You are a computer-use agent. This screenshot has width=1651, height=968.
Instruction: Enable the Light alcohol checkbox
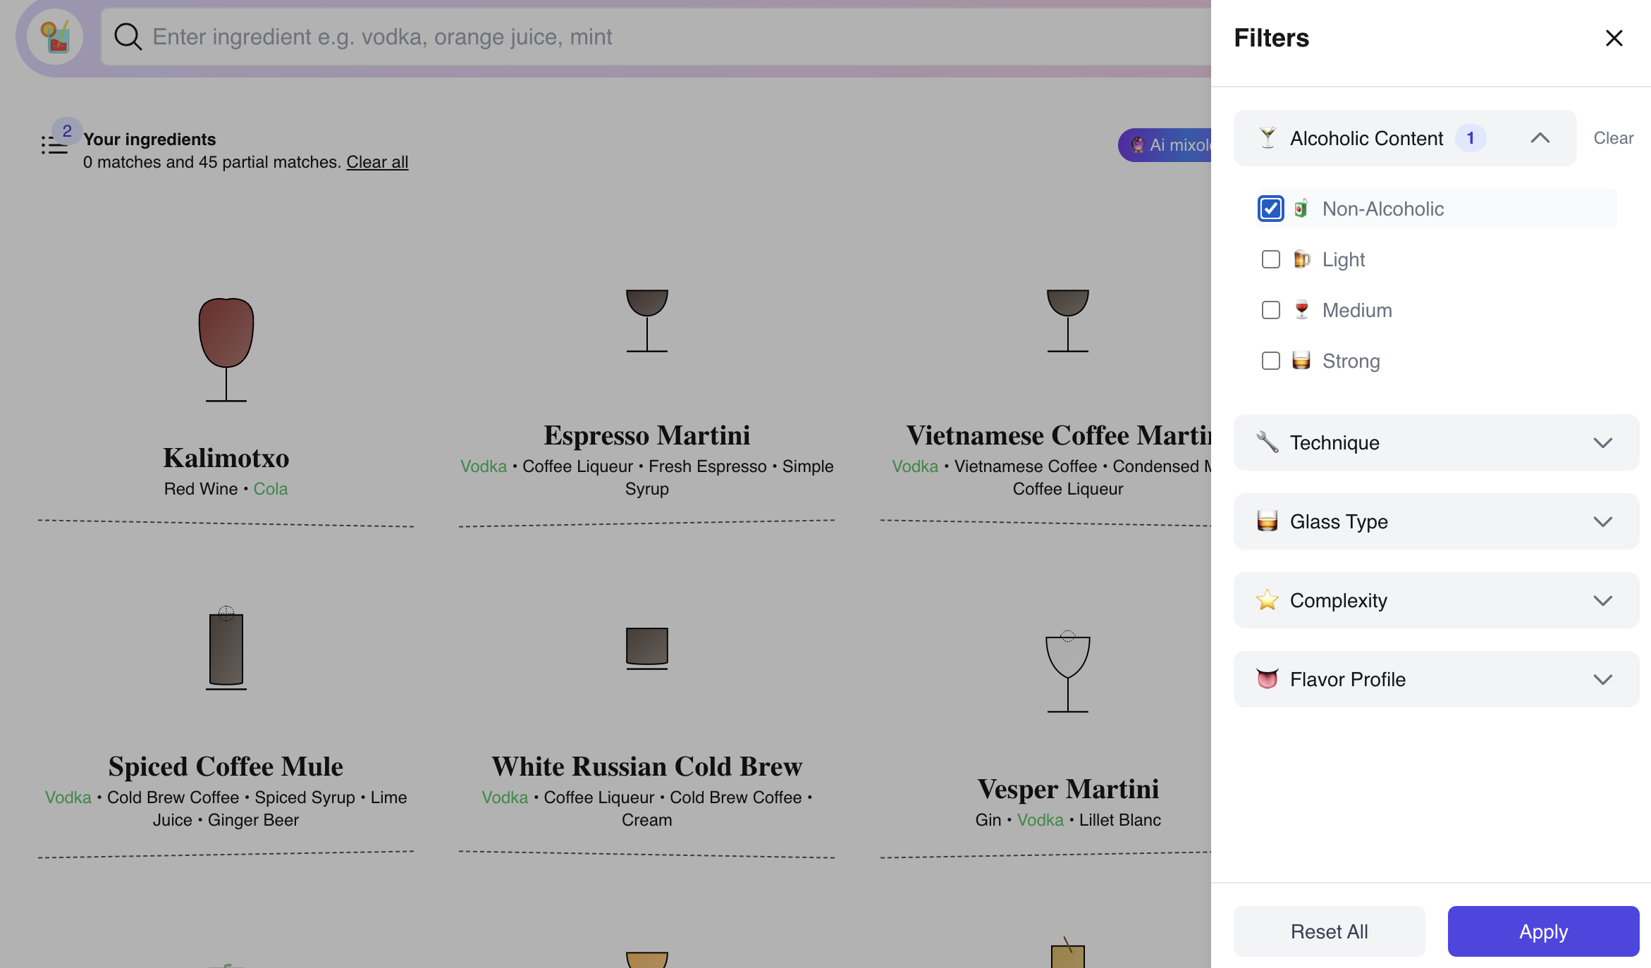click(x=1270, y=259)
